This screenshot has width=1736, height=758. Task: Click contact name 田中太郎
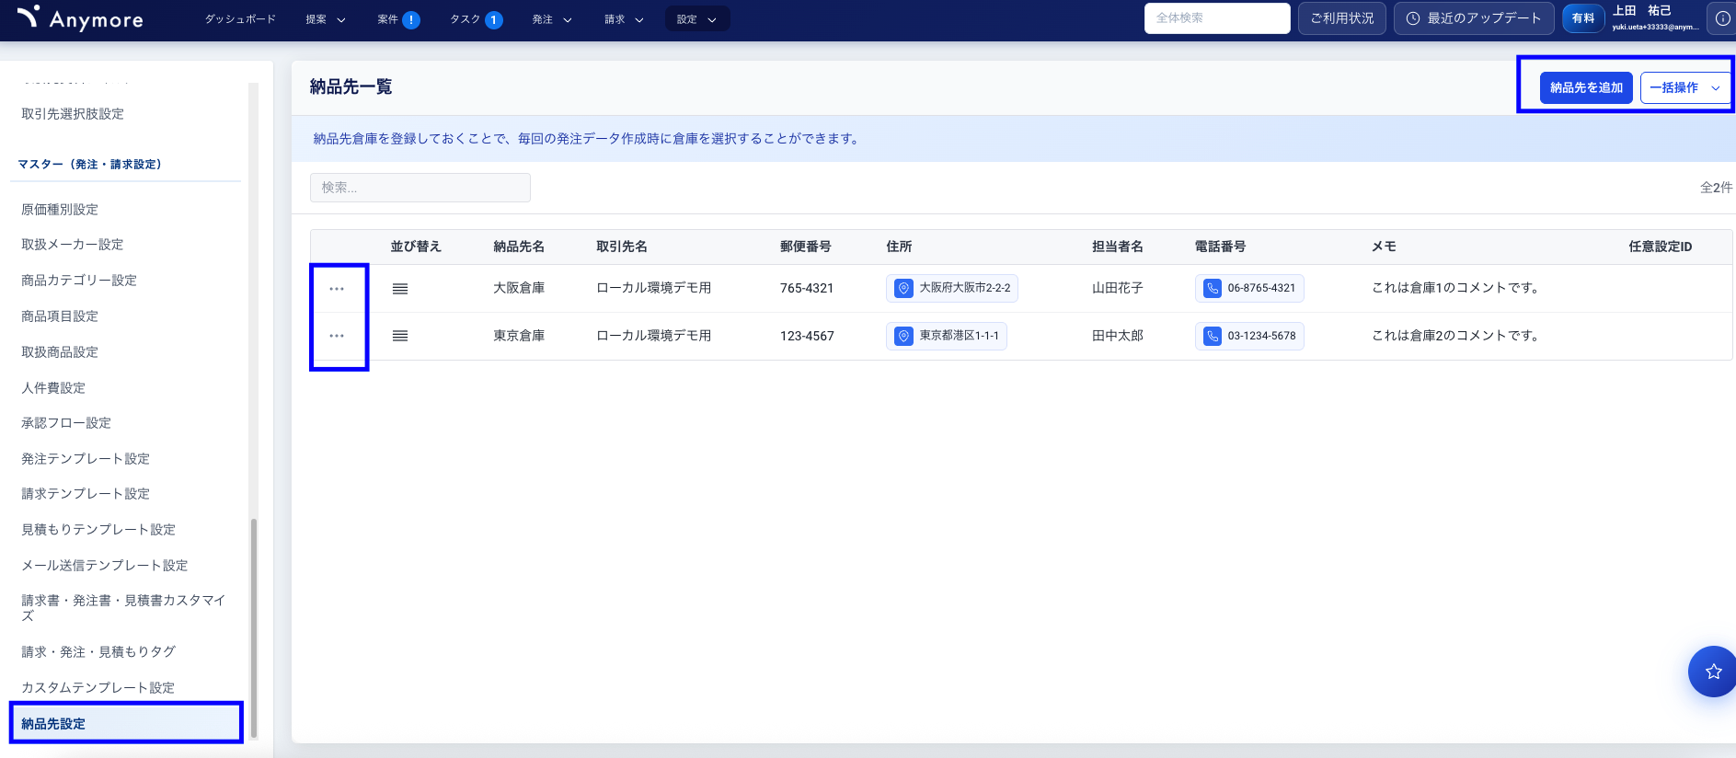[x=1118, y=336]
